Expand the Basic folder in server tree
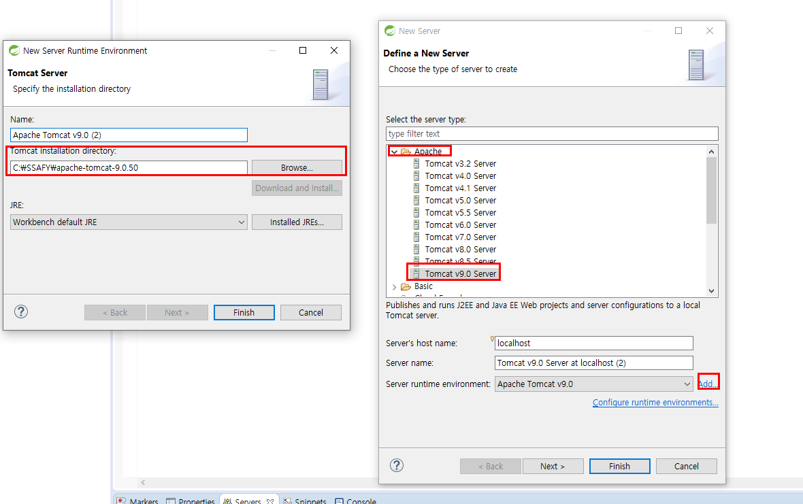 pyautogui.click(x=394, y=286)
